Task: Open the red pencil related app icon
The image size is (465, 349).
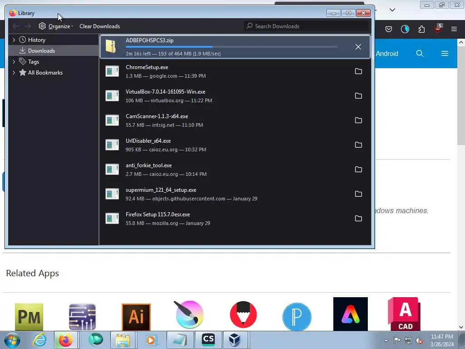Action: point(243,314)
